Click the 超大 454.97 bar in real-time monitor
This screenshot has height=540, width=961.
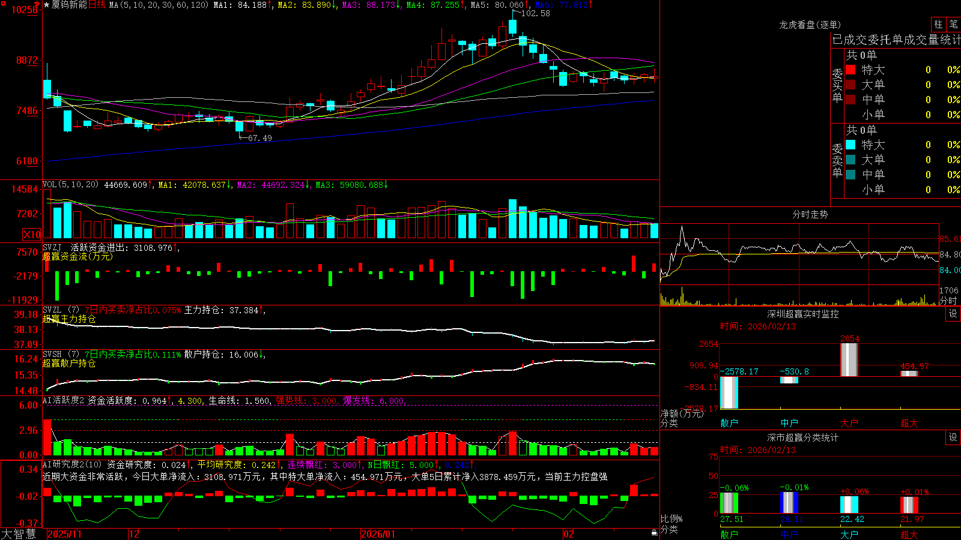tap(909, 374)
